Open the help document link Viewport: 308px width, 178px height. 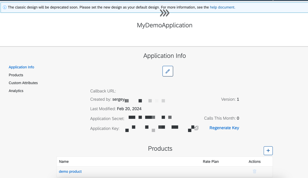[222, 7]
